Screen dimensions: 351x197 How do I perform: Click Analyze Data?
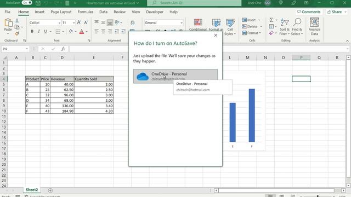point(314,27)
